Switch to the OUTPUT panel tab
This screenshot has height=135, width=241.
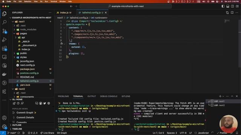click(92, 96)
